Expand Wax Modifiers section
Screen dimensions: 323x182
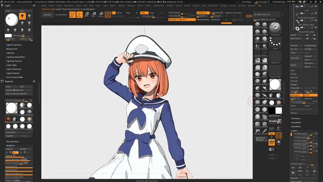click(13, 142)
